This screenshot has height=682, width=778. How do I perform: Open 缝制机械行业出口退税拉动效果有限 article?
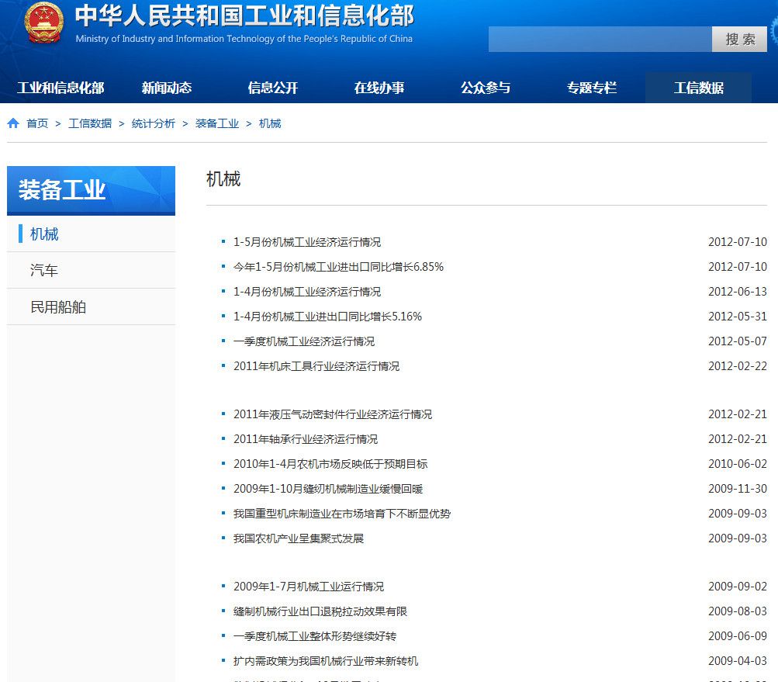click(x=320, y=611)
